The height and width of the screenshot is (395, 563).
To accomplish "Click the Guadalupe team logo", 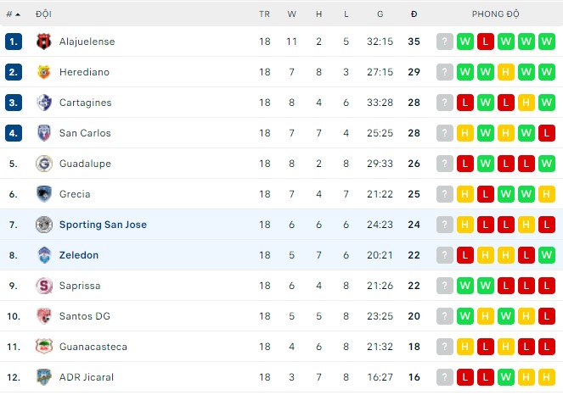I will [44, 164].
